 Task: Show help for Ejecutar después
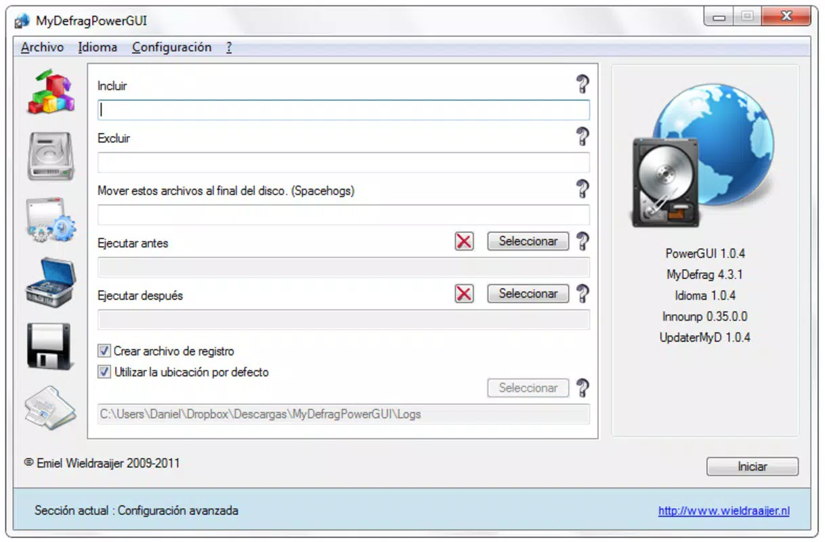[582, 293]
